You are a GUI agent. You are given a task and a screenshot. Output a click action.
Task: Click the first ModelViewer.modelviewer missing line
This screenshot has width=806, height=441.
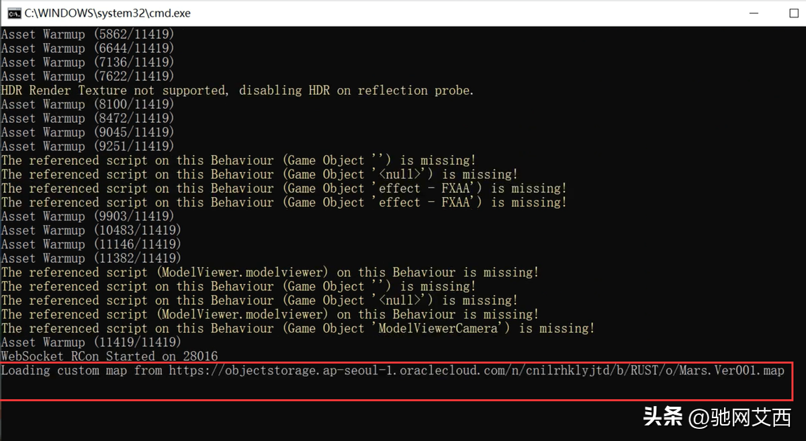pyautogui.click(x=269, y=272)
